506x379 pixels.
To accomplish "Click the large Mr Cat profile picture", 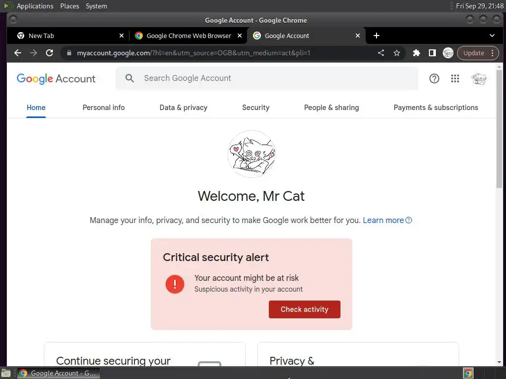I will click(x=252, y=154).
